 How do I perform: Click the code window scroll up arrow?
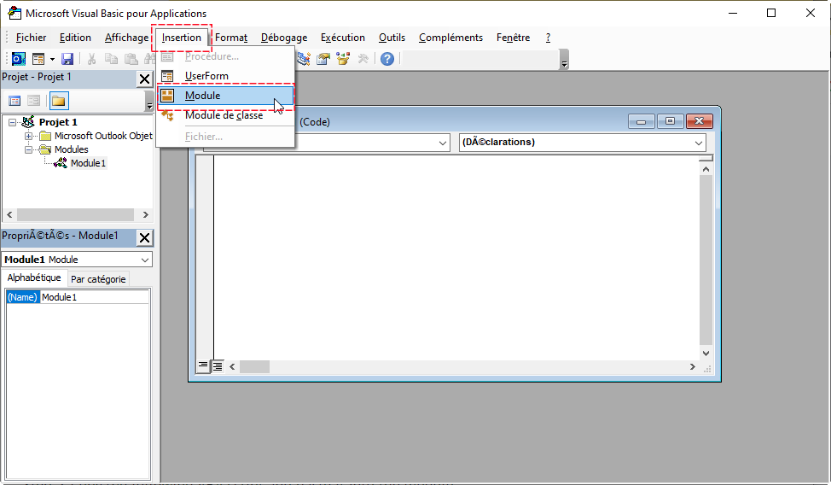coord(706,169)
